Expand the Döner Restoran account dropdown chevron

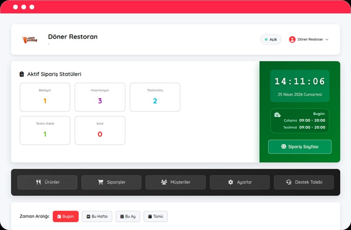click(x=327, y=39)
